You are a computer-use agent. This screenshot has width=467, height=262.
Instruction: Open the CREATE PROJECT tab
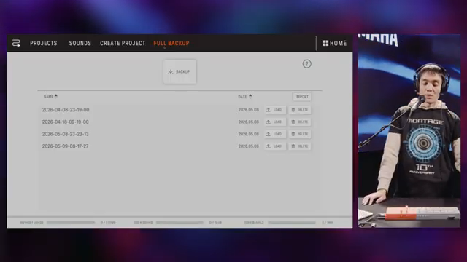click(123, 44)
